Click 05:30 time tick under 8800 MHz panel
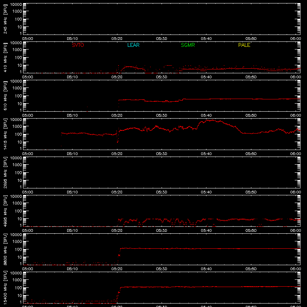The height and width of the screenshot is (307, 307). click(162, 269)
